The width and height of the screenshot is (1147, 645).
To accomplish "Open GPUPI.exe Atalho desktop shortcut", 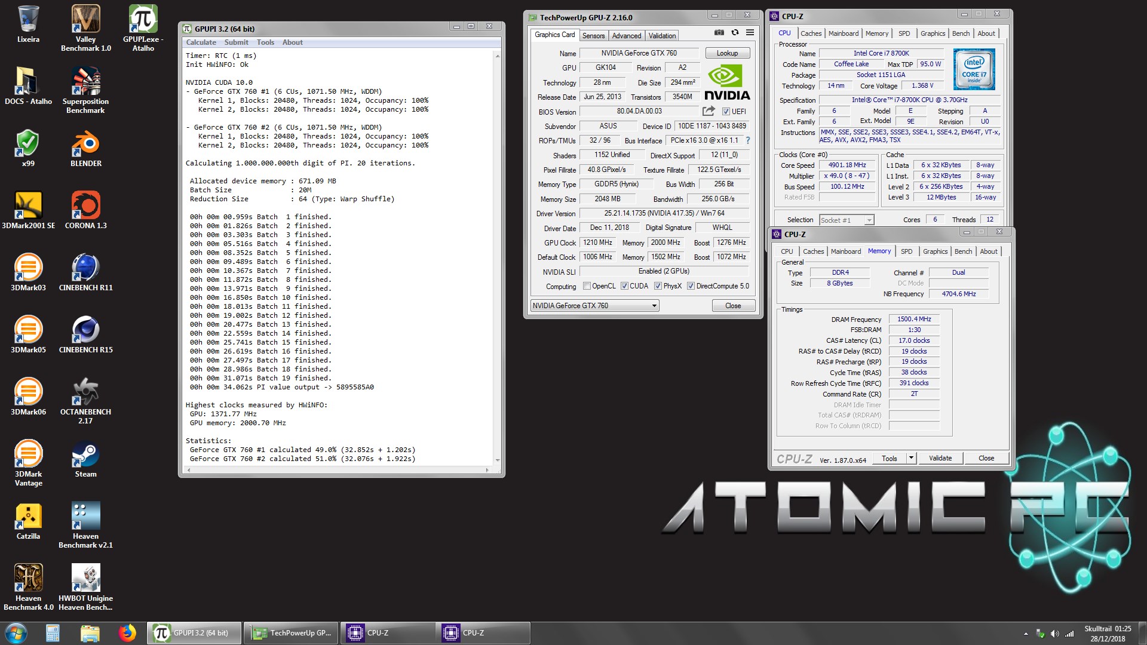I will point(143,27).
